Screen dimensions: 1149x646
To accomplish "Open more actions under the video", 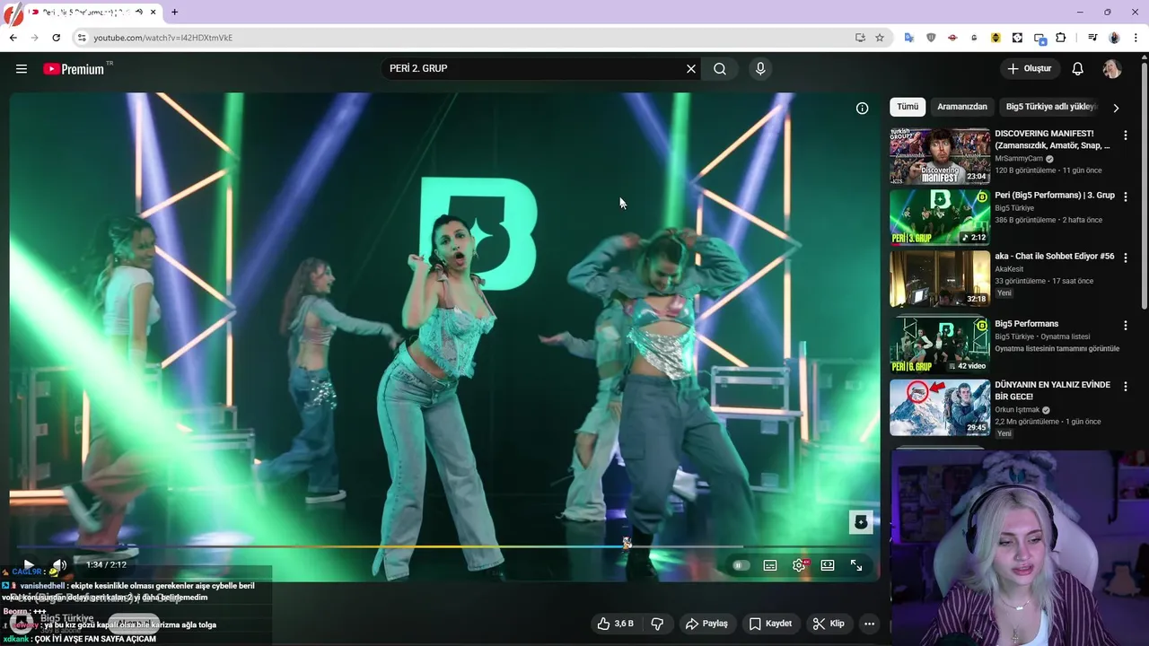I will pyautogui.click(x=869, y=624).
